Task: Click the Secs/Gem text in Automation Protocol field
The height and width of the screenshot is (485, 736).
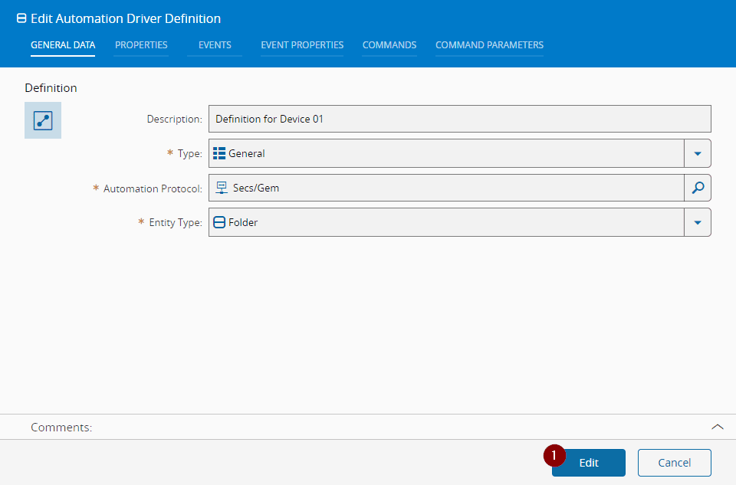Action: [256, 188]
